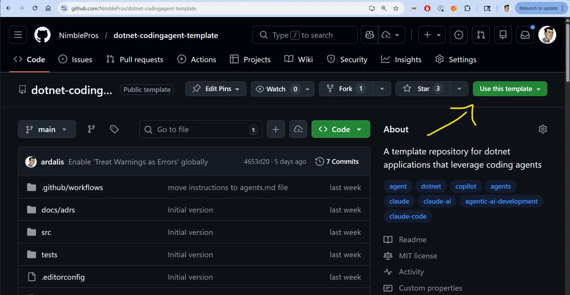The image size is (570, 295).
Task: Go back in browser history
Action: (9, 8)
